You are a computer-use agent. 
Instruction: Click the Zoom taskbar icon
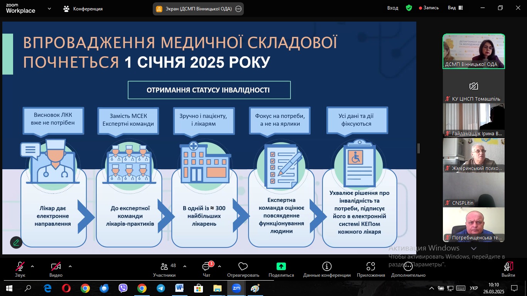click(x=236, y=288)
